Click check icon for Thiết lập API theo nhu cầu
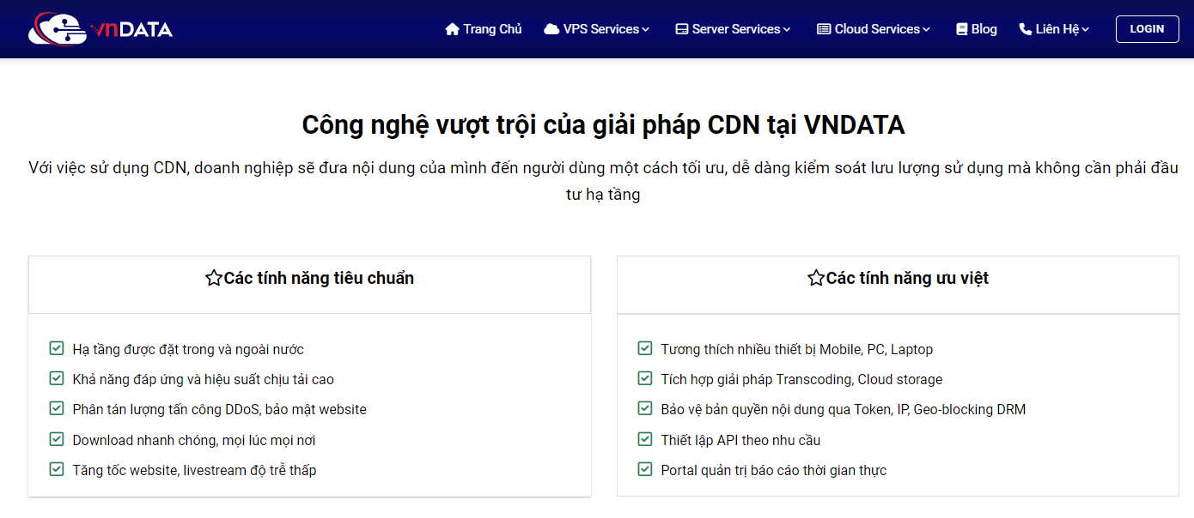 click(x=645, y=439)
